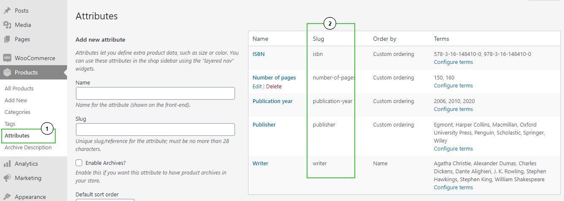
Task: Click the Analytics bar chart icon
Action: pos(7,164)
